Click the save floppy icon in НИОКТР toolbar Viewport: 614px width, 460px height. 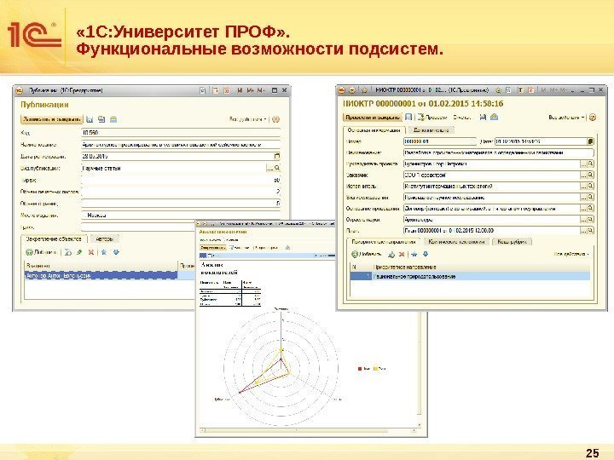[408, 117]
